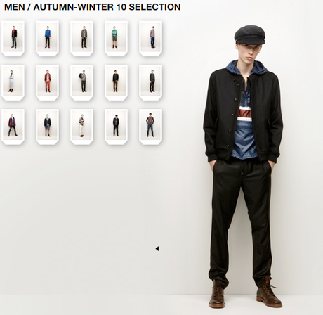Viewport: 323px width, 315px height.
Task: Select thumbnail with bright blue sweater
Action: pos(48,39)
